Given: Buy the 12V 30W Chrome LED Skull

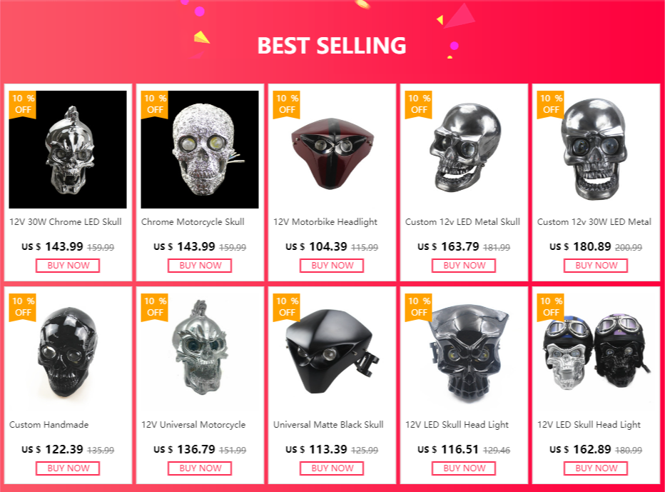Looking at the screenshot, I should (x=68, y=266).
